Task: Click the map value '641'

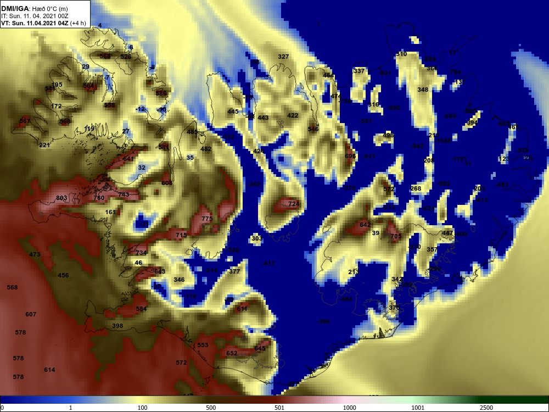Action: [x=128, y=159]
